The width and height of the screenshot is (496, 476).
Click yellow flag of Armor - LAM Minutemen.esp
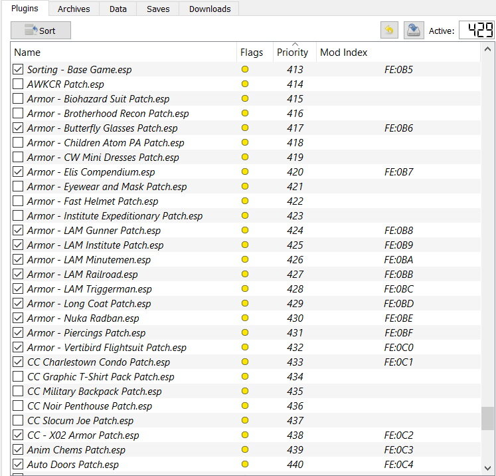(245, 259)
